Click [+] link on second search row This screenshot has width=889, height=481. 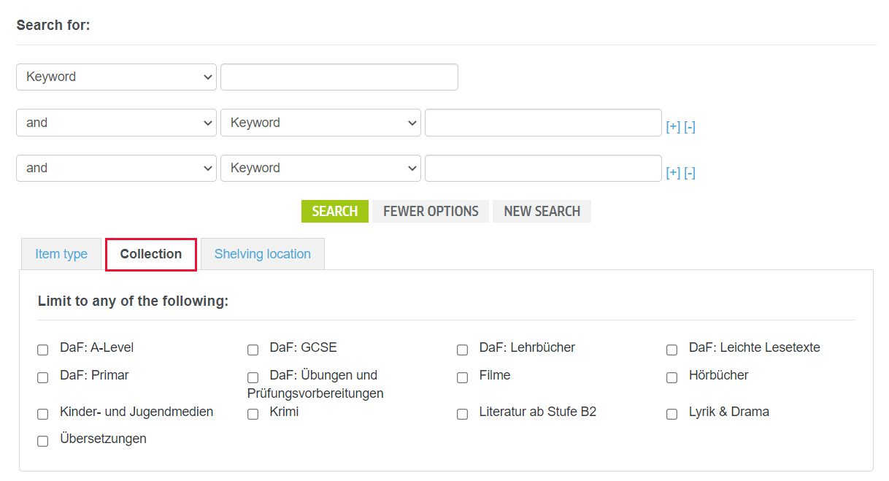673,127
